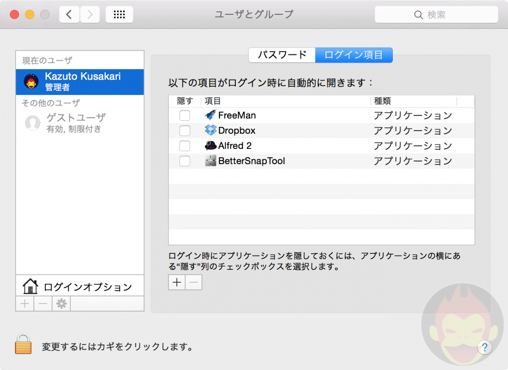Viewport: 508px width, 370px height.
Task: Click inside the 検索 search field
Action: coord(436,14)
